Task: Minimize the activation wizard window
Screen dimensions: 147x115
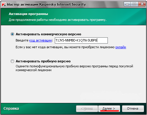Action: pos(127,4)
